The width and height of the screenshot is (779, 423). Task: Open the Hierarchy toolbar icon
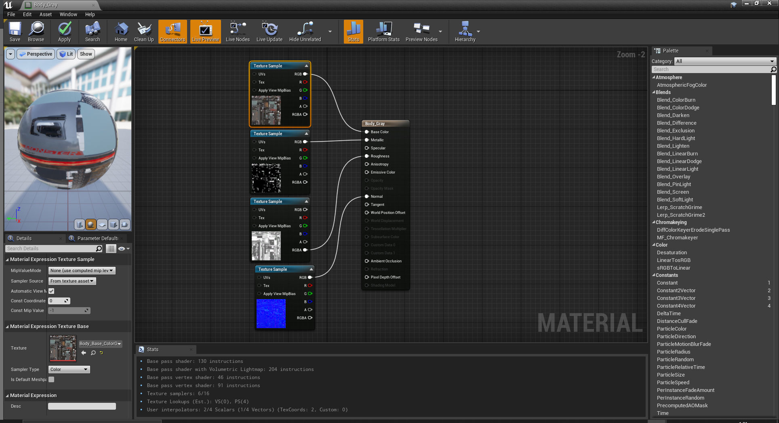465,31
